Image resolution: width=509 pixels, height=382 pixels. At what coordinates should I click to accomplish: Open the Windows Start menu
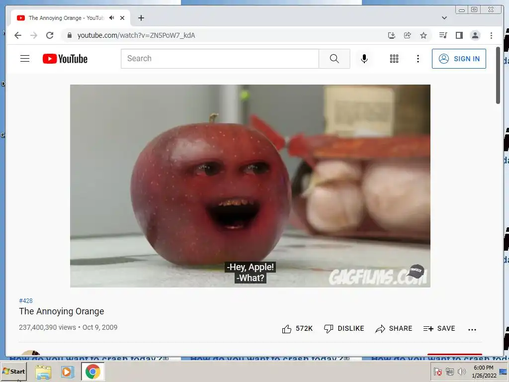pos(13,371)
